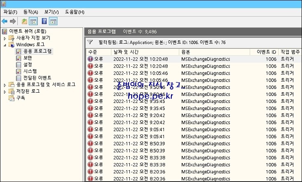Screen dimensions: 302x182
Task: Click the 보안 log icon
Action: click(19, 58)
